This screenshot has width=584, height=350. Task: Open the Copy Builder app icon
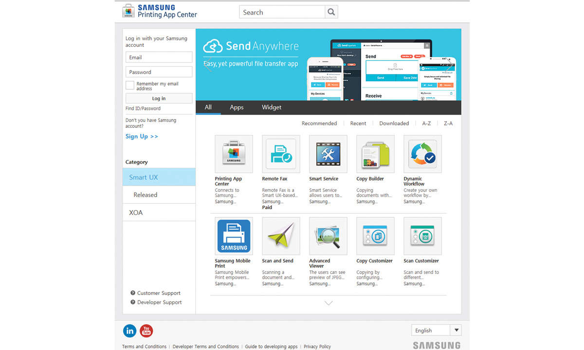pyautogui.click(x=375, y=154)
